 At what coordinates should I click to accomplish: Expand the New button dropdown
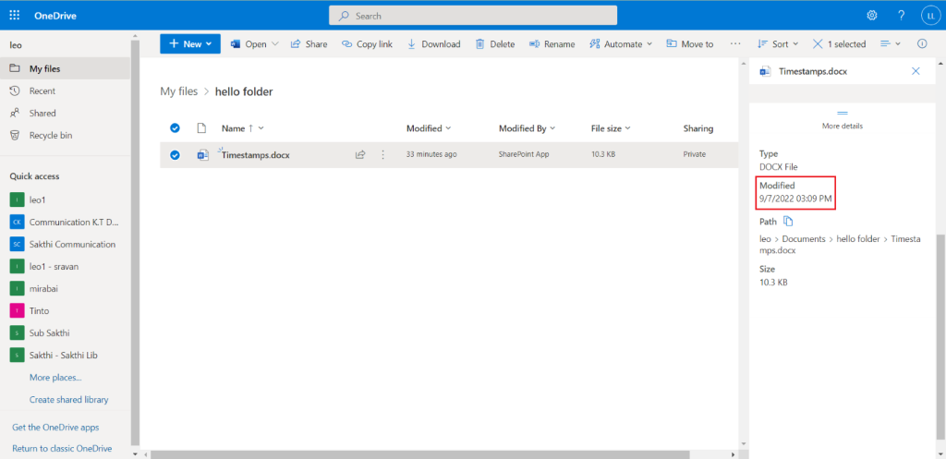click(209, 44)
